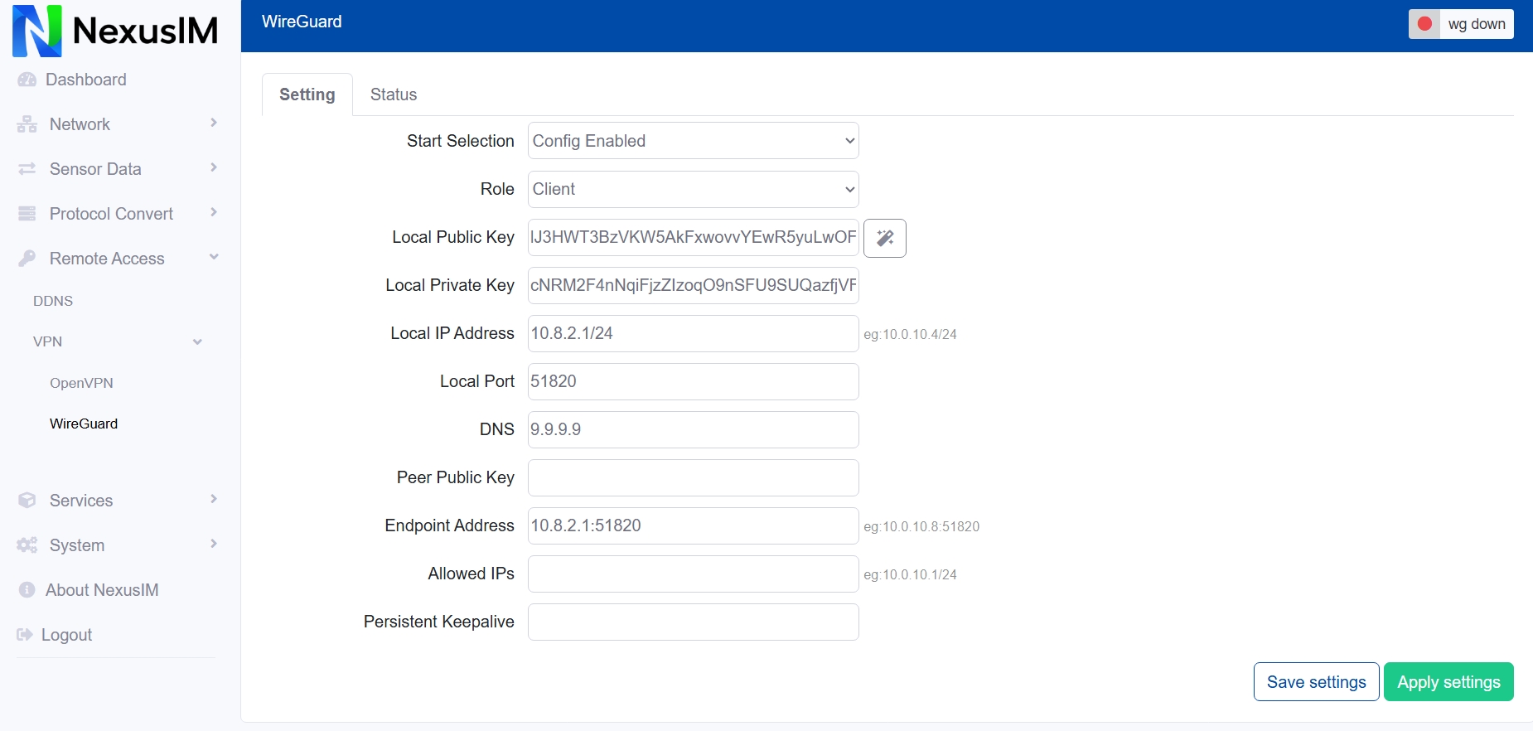
Task: Click the Local Port field
Action: point(694,381)
